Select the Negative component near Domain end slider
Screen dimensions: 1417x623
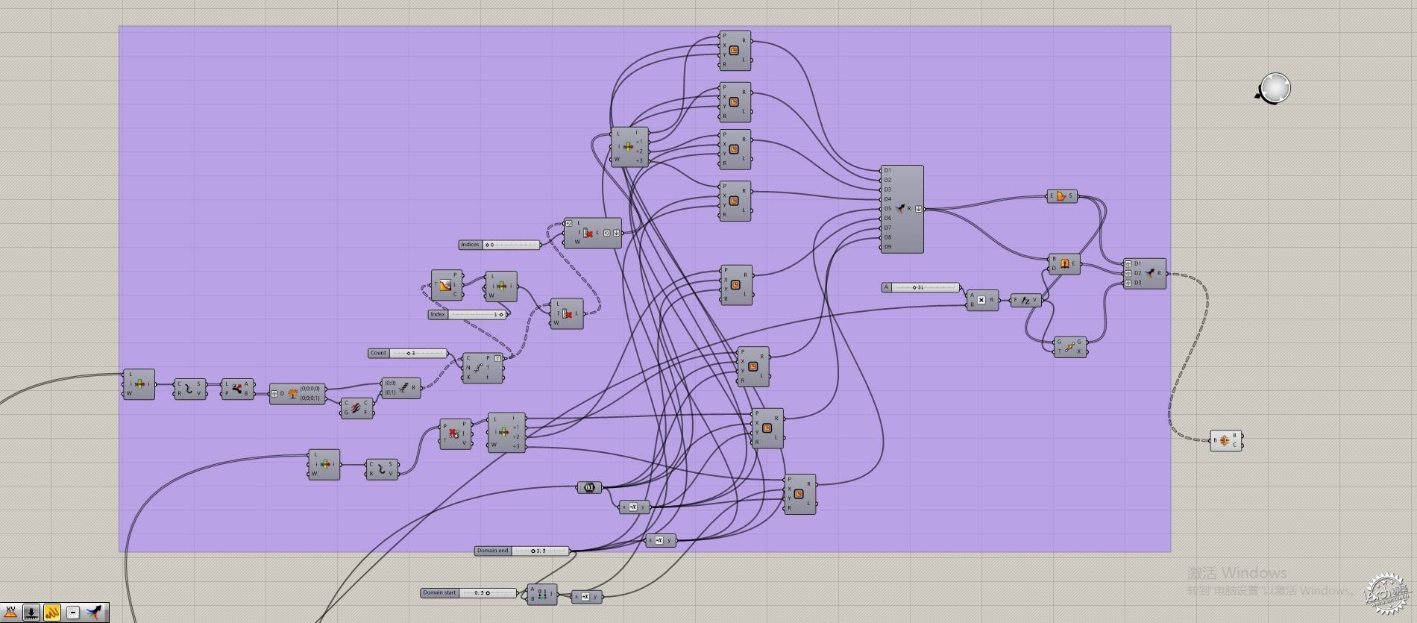(x=660, y=540)
